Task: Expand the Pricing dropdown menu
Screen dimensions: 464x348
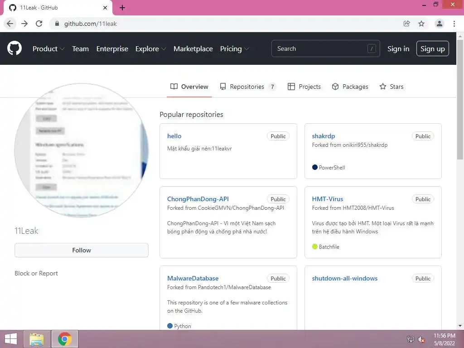Action: coord(234,48)
